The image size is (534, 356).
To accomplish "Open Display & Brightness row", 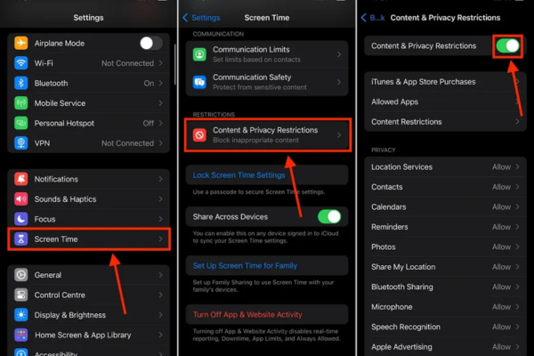I will (x=89, y=315).
